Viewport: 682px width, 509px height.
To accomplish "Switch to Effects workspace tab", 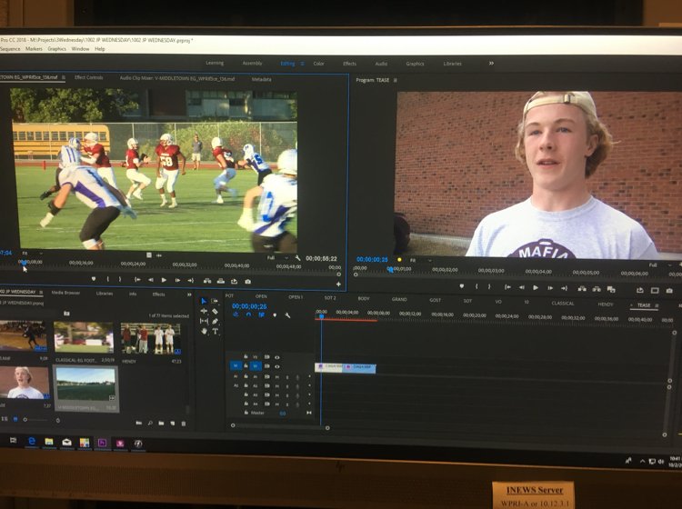I will click(349, 64).
